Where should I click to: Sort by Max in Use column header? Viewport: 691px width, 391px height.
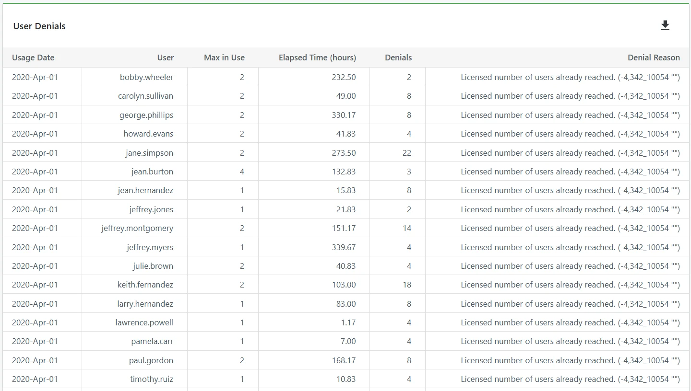224,57
